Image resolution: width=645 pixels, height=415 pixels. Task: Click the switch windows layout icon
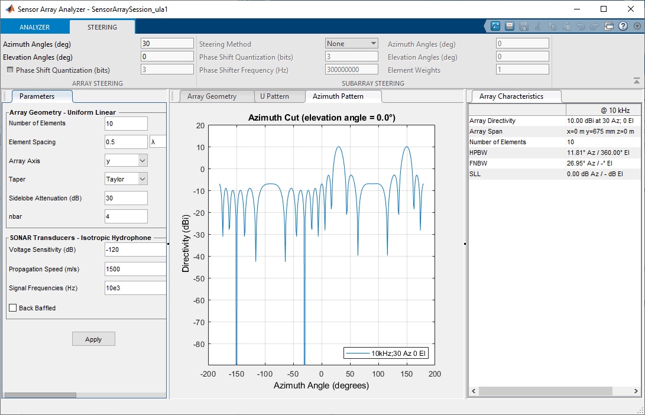point(609,27)
